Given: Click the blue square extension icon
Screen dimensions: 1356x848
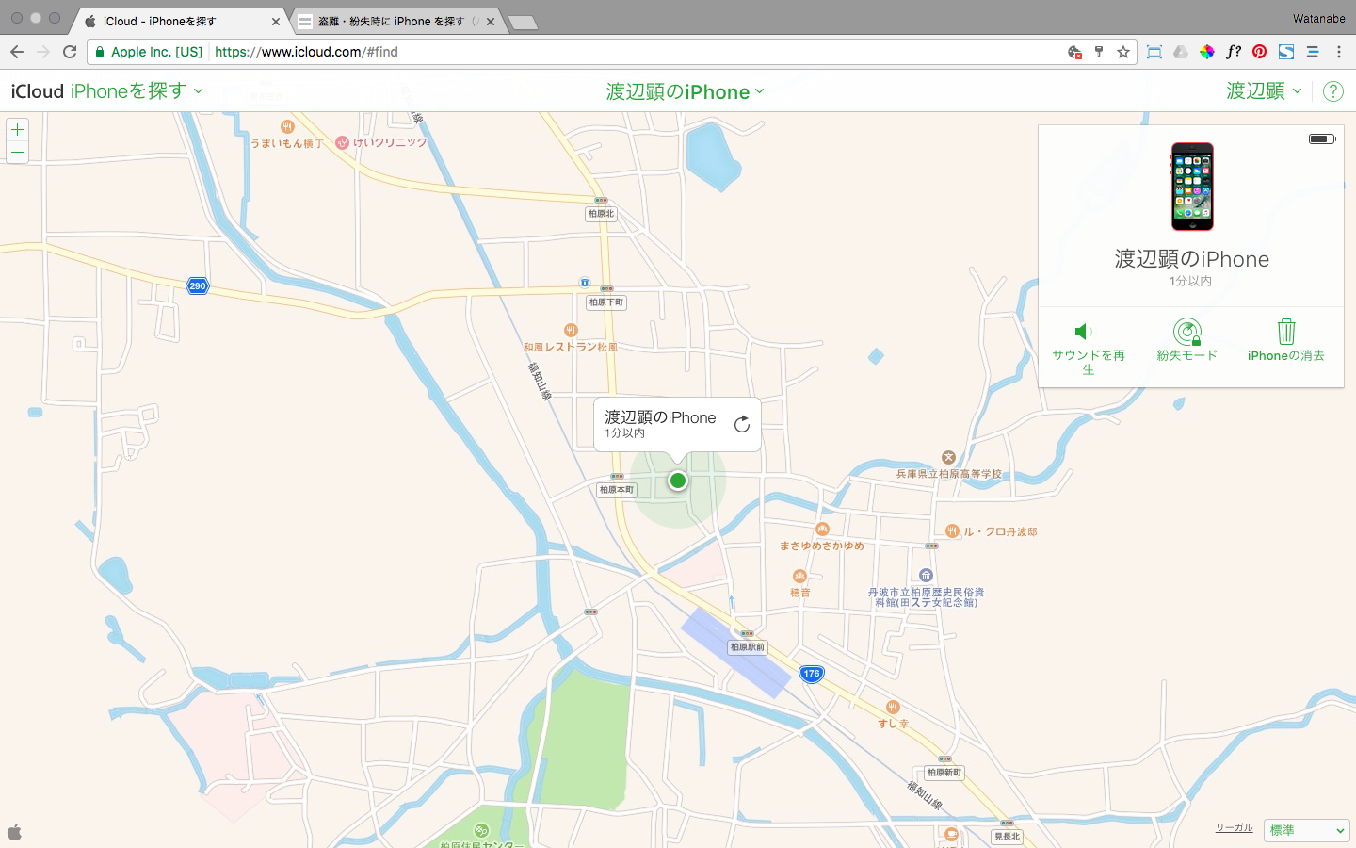Looking at the screenshot, I should click(x=1286, y=52).
